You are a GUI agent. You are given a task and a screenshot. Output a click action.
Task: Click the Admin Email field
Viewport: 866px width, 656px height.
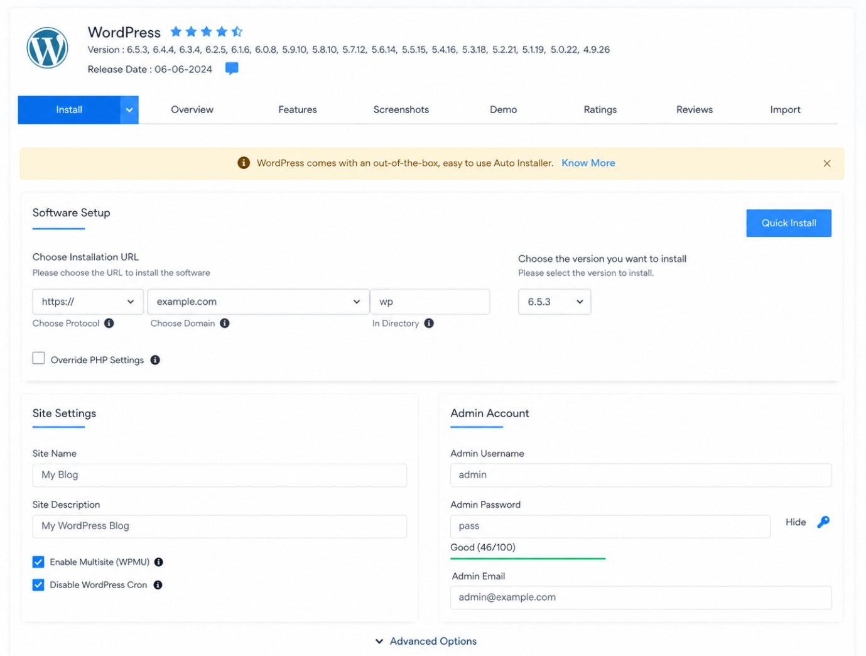(x=641, y=598)
